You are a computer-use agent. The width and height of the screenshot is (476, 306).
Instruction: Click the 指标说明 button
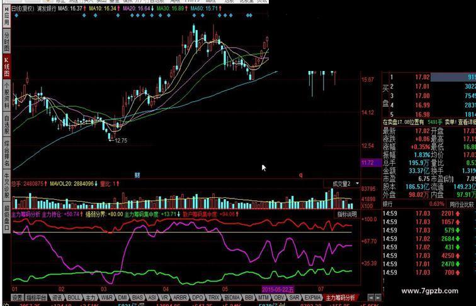point(347,214)
